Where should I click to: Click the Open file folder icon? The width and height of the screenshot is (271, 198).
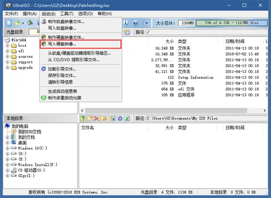17,23
